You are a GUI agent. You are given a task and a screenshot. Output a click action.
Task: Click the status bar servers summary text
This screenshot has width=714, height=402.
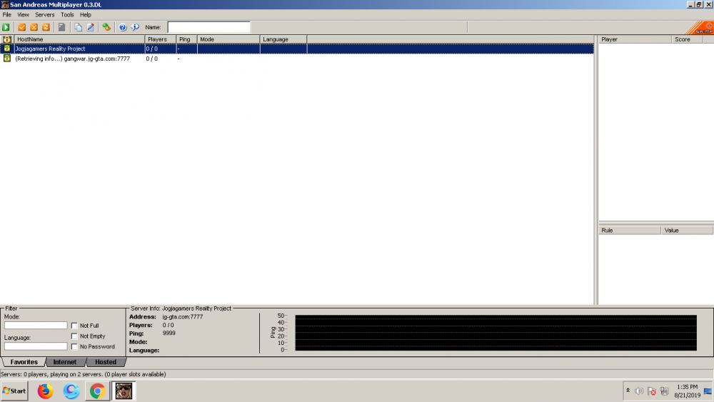point(84,374)
